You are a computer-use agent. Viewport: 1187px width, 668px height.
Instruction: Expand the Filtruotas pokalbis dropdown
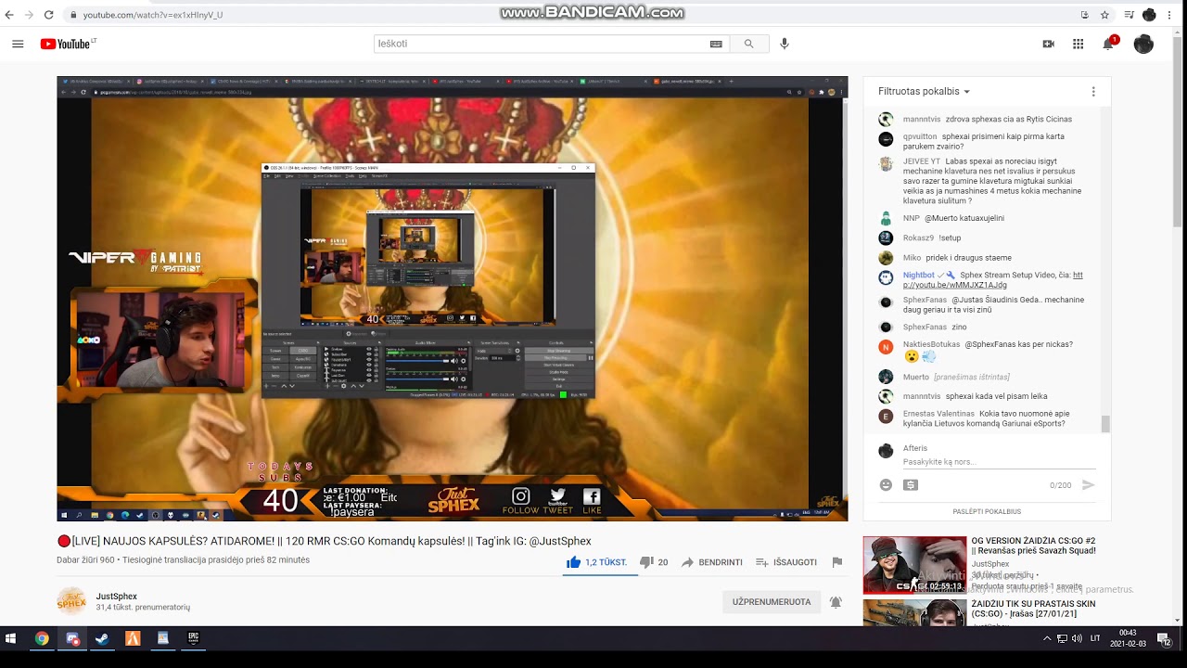[924, 92]
